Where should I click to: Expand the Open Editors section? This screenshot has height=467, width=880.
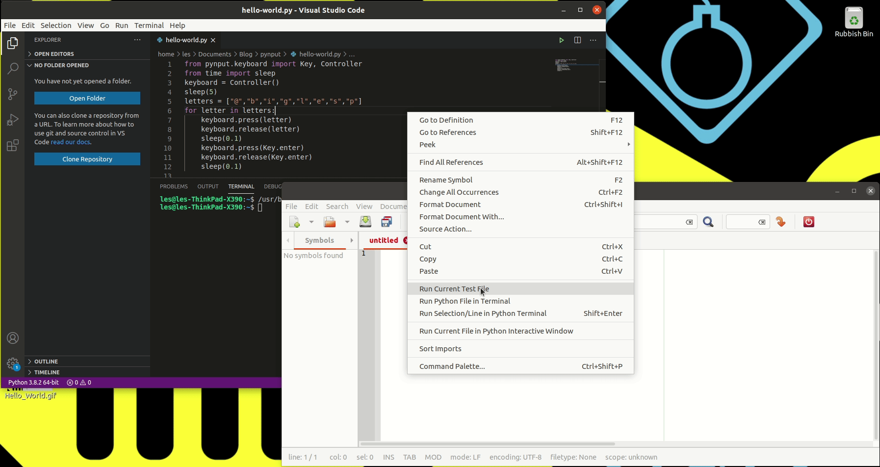[x=88, y=54]
